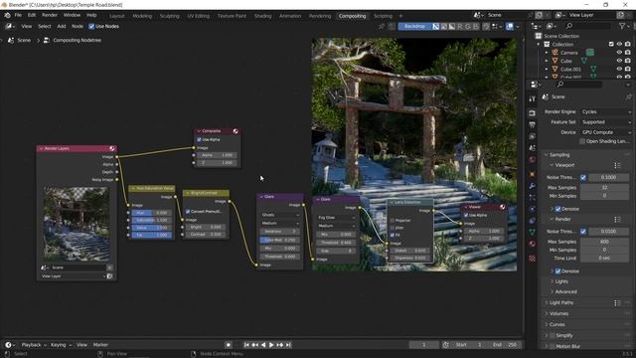Adjust the Hue slider on Hue Saturation node
Image resolution: width=636 pixels, height=358 pixels.
pyautogui.click(x=151, y=213)
